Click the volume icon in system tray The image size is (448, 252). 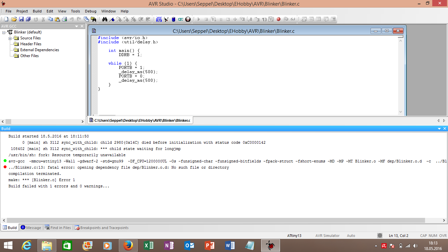coord(416,246)
